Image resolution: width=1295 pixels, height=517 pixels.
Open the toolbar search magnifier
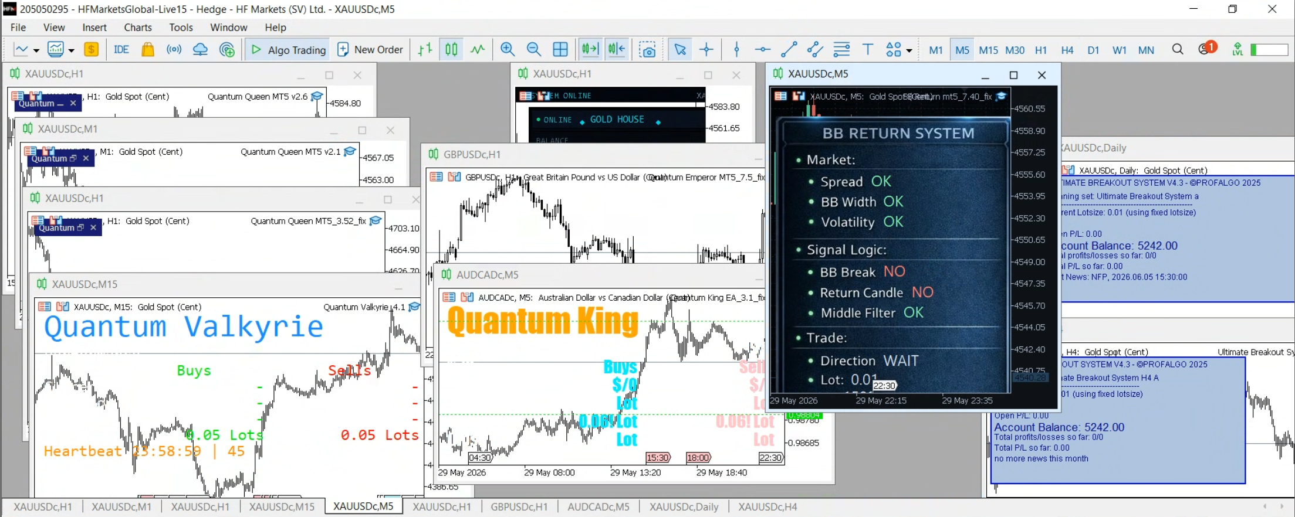click(x=1177, y=50)
